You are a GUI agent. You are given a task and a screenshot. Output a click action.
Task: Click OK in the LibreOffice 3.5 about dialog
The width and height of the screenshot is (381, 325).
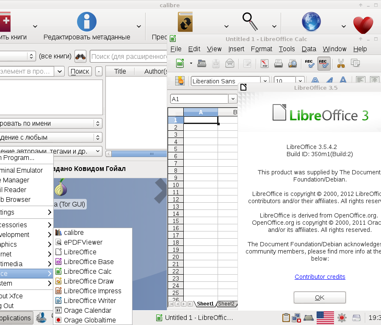(x=320, y=297)
